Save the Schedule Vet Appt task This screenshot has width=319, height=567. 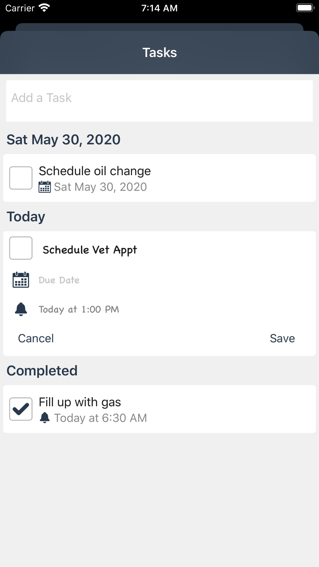coord(282,338)
